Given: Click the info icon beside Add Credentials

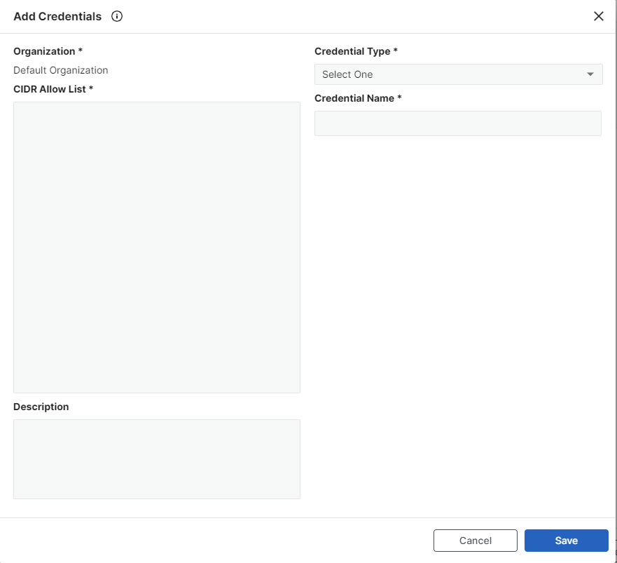Looking at the screenshot, I should (x=117, y=16).
